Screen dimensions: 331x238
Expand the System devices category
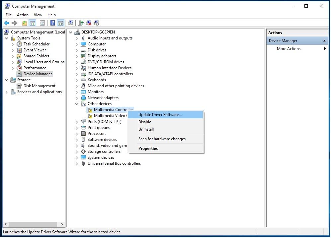(x=77, y=158)
